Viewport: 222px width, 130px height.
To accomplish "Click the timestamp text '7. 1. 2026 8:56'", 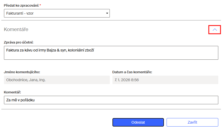I will [127, 80].
